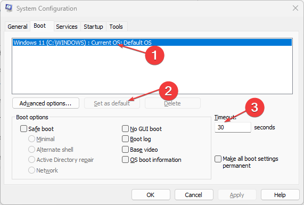Open Advanced options dialog
Image resolution: width=304 pixels, height=205 pixels.
(46, 103)
